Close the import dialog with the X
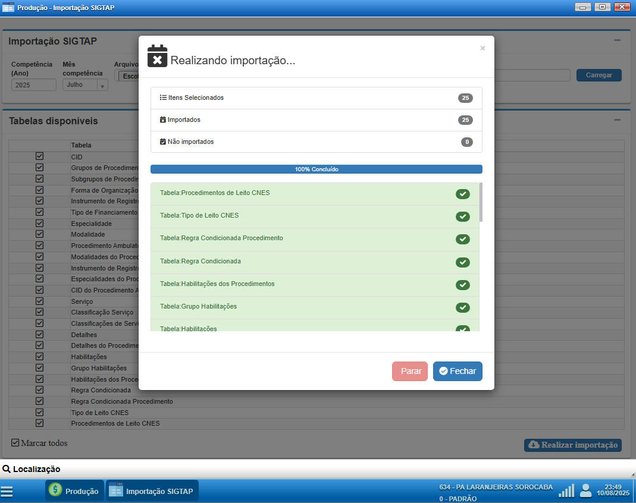This screenshot has width=636, height=503. pyautogui.click(x=483, y=48)
